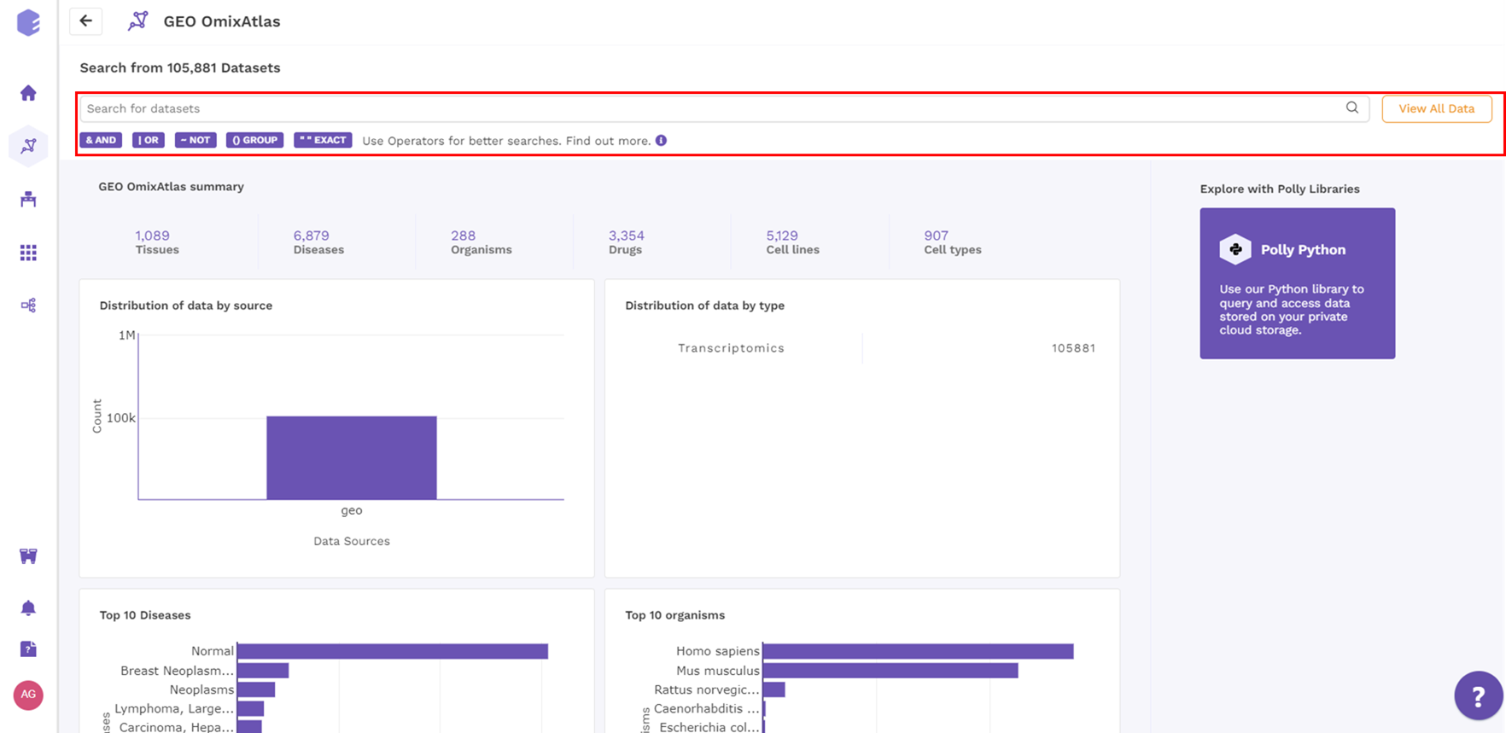Click the Explore with Polly Libraries heading
Image resolution: width=1506 pixels, height=733 pixels.
pos(1280,189)
